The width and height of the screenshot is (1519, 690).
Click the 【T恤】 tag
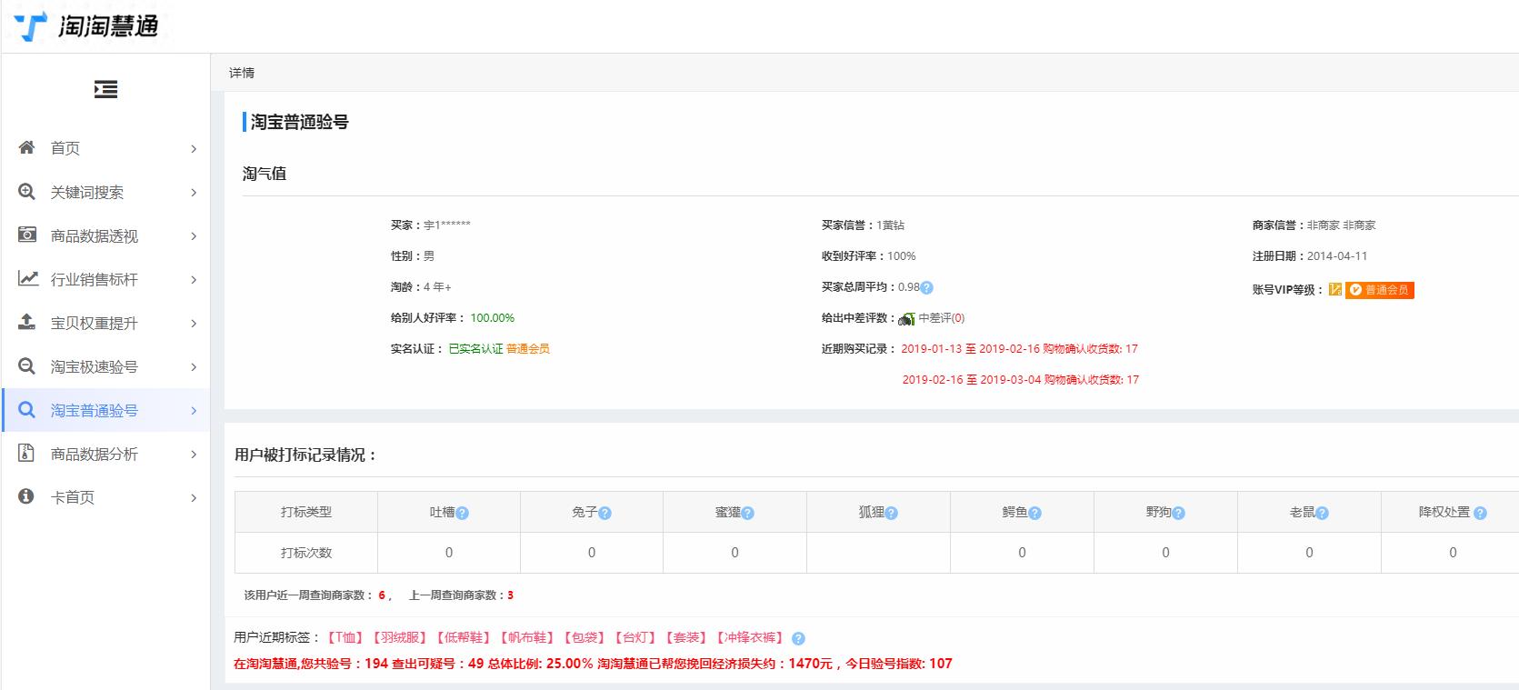pos(345,638)
